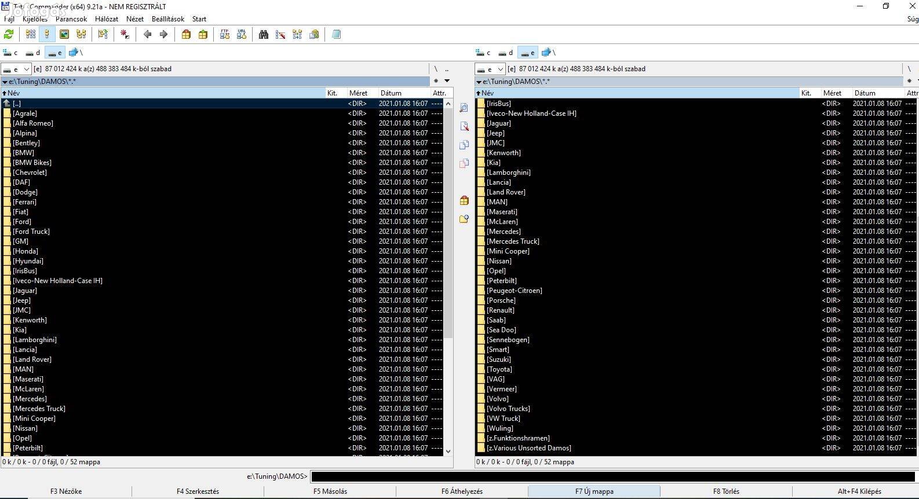Go to parent directory button left panel

coord(447,69)
